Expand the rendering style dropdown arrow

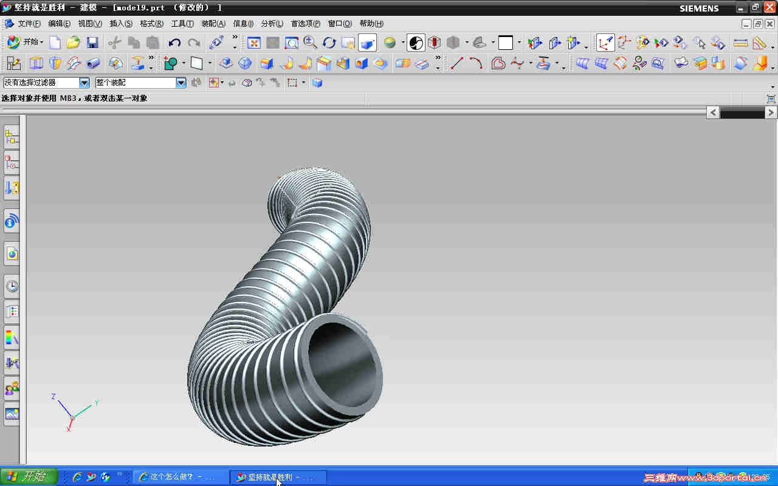pos(402,43)
